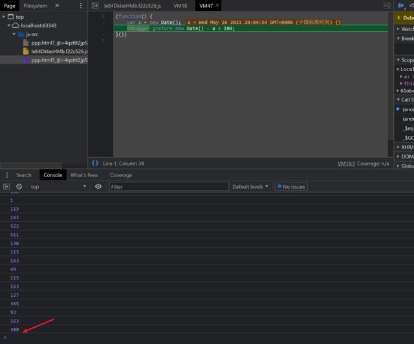This screenshot has width=414, height=344.
Task: Select the first ppp.html file
Action: 59,43
